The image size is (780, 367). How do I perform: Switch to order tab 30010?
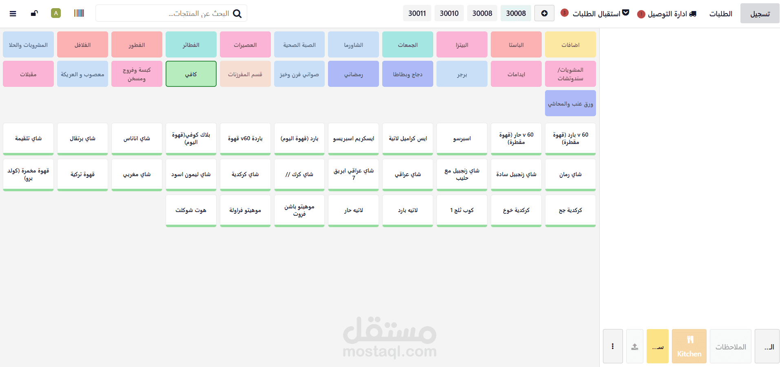tap(449, 13)
